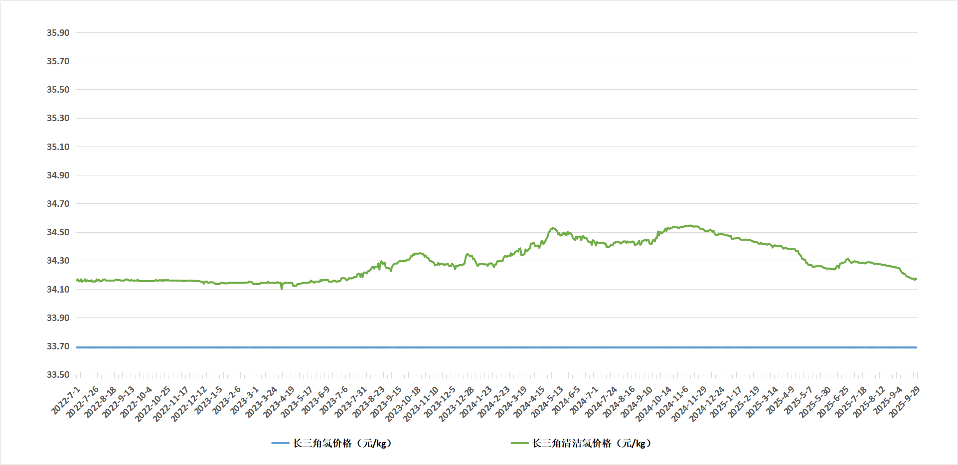958x465 pixels.
Task: Select the 33.50 y-axis label
Action: (x=58, y=375)
